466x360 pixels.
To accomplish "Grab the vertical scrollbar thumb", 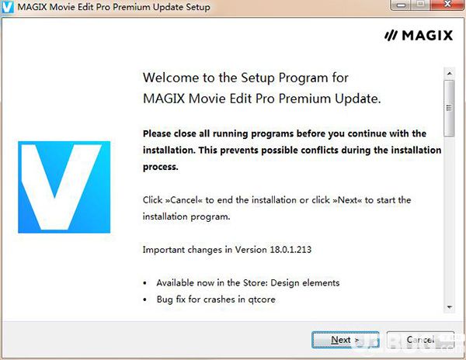I will pyautogui.click(x=449, y=108).
